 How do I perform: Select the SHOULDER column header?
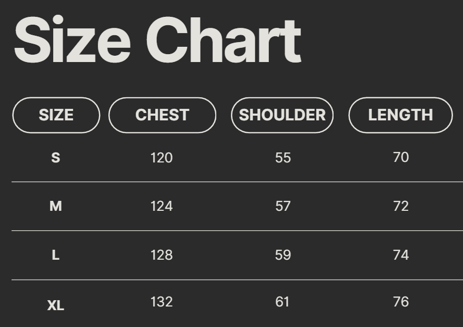[282, 115]
